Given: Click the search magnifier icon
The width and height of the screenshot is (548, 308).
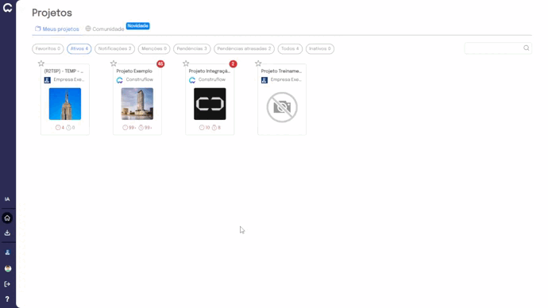Looking at the screenshot, I should [x=527, y=48].
